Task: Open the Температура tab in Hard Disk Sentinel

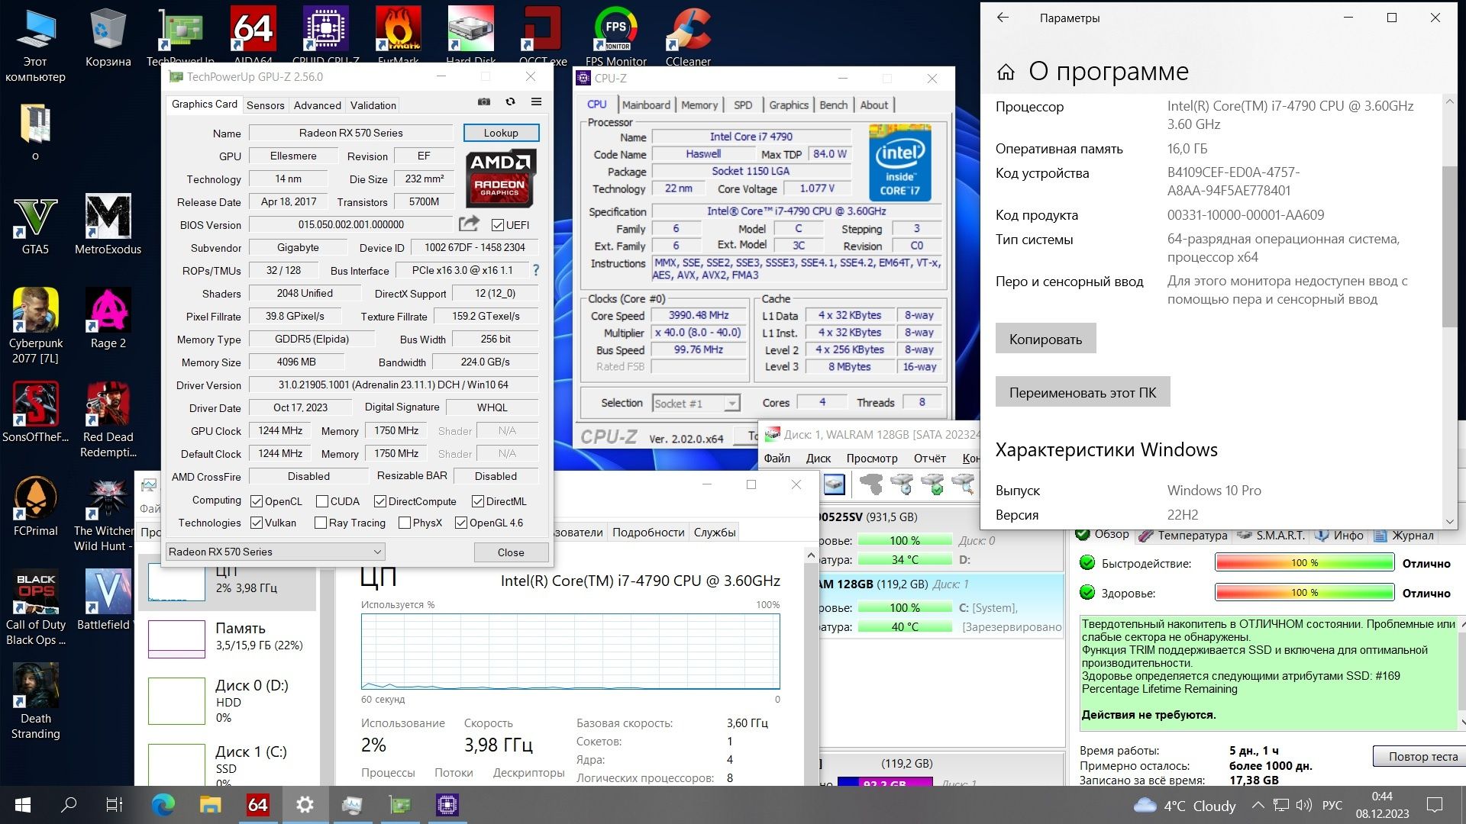Action: click(1183, 535)
